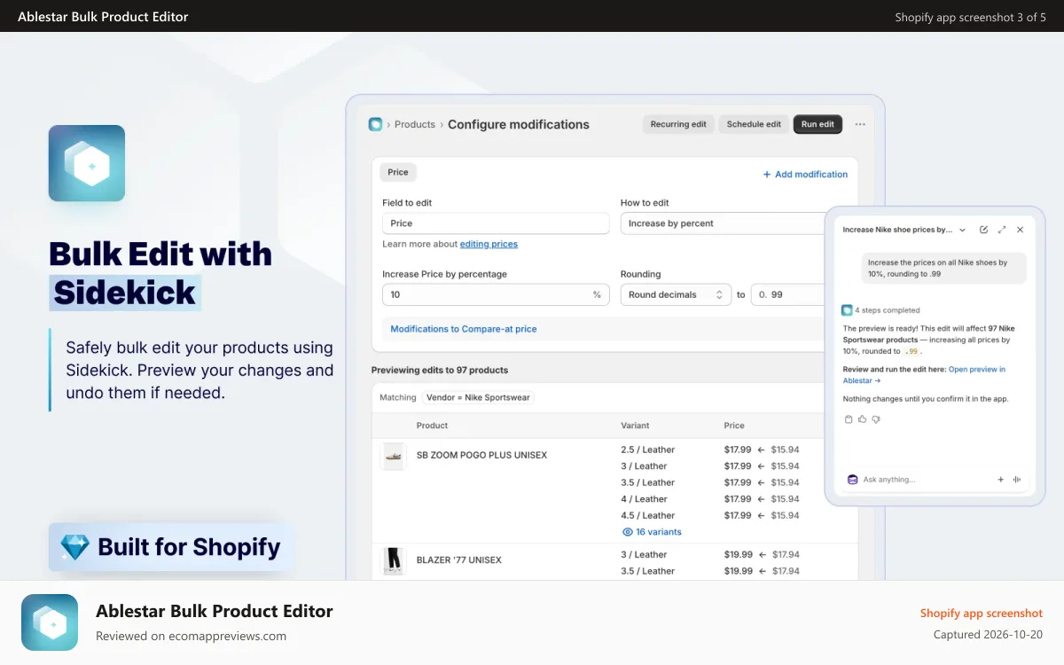Expand Modifications to Compare-at price section
1064x665 pixels.
pos(464,329)
